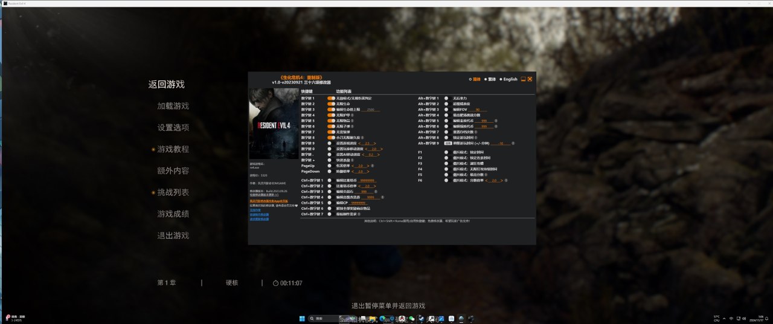773x324 pixels.
Task: Decrease game speed with left arrow on 数字键 9
Action: coord(359,143)
